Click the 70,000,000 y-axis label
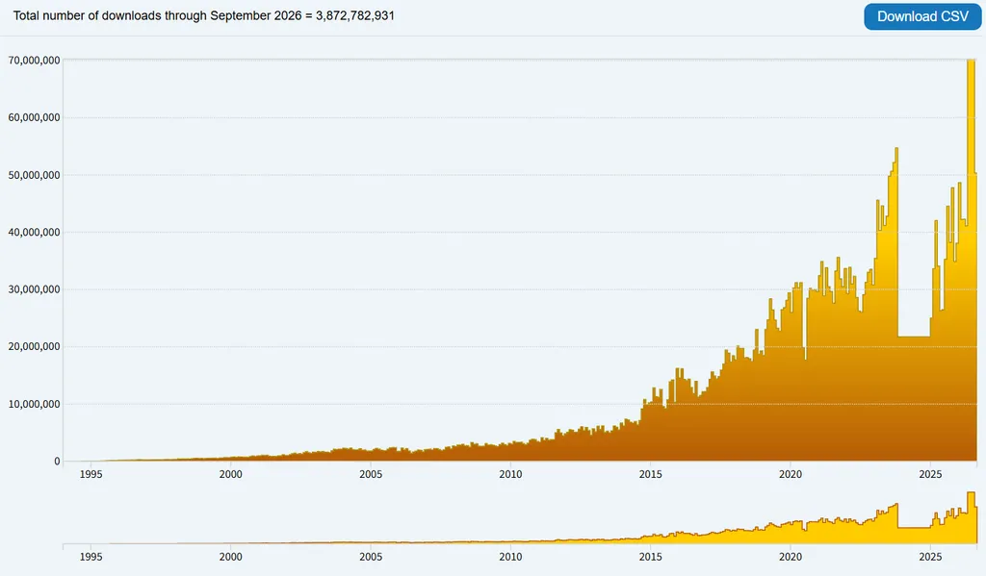986x576 pixels. click(34, 61)
